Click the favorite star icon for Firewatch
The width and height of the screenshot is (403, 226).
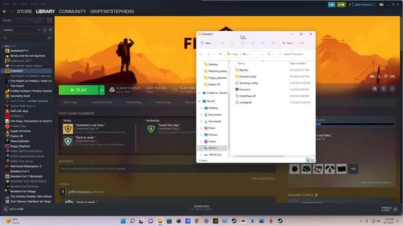392,89
